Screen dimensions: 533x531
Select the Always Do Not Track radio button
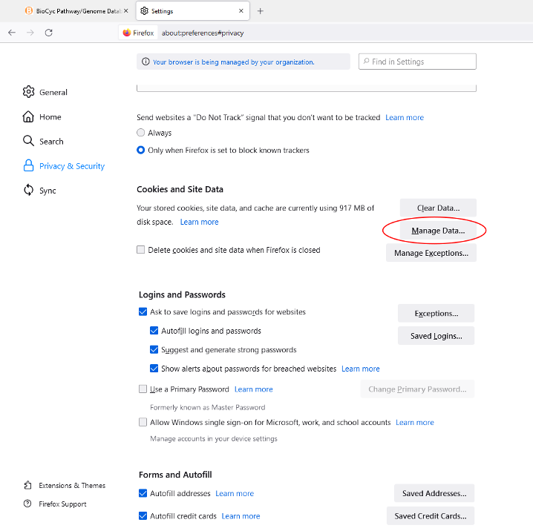[x=141, y=133]
